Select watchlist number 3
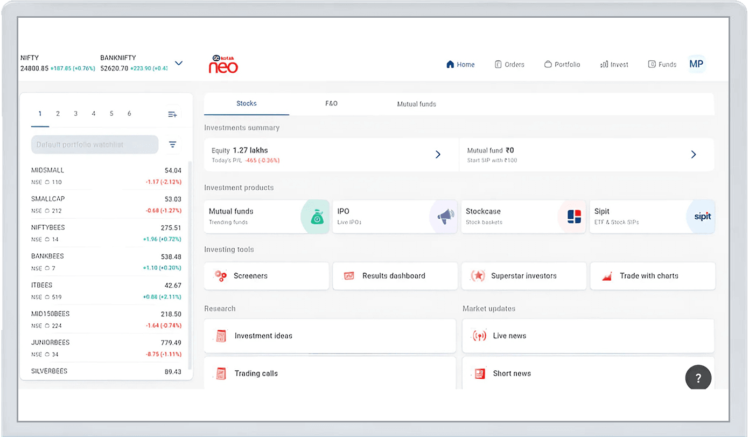The height and width of the screenshot is (437, 749). pyautogui.click(x=75, y=114)
